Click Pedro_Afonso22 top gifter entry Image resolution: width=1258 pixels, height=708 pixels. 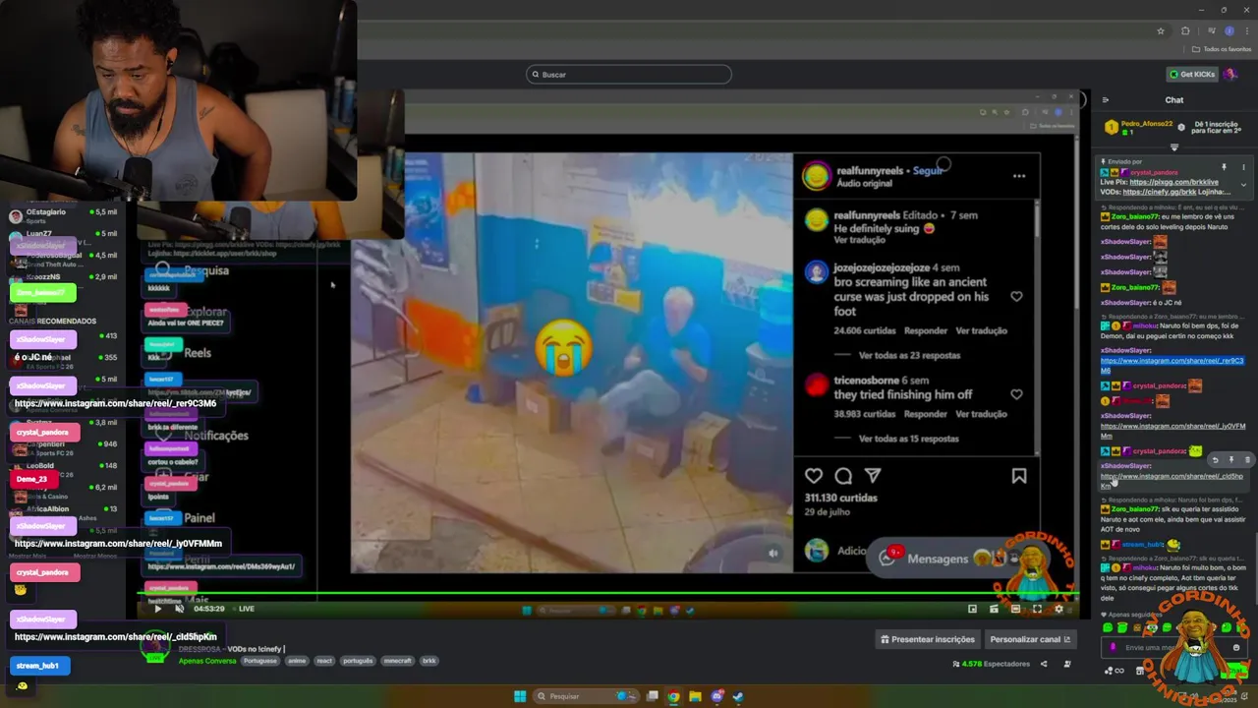click(x=1140, y=128)
